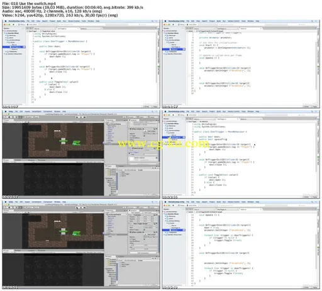
Task: Select Hand tool in upper Unity editor frame
Action: [4, 117]
